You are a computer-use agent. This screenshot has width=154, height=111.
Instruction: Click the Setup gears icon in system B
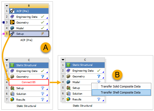pyautogui.click(x=12, y=34)
